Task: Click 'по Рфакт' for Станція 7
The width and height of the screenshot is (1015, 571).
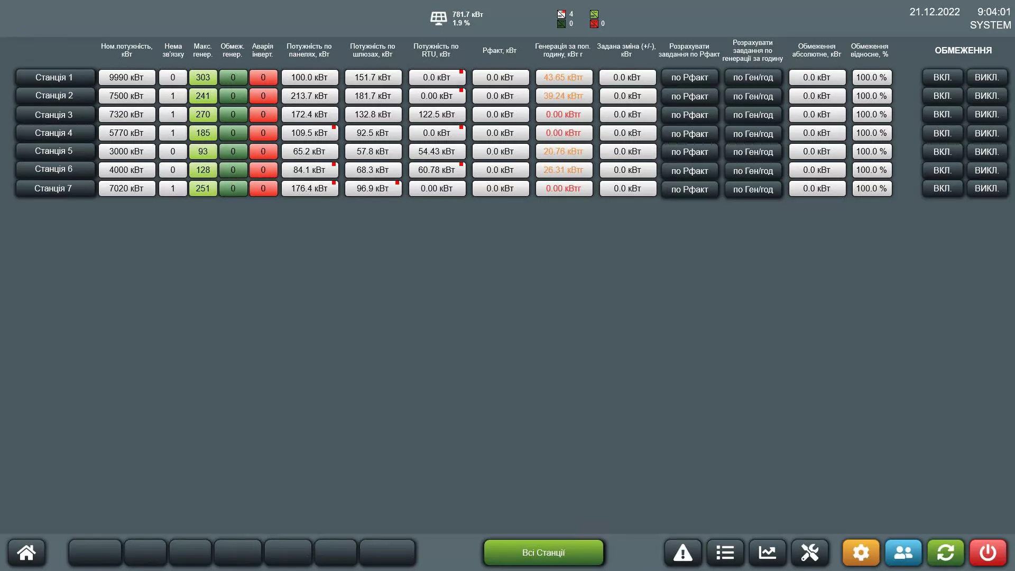Action: [690, 189]
